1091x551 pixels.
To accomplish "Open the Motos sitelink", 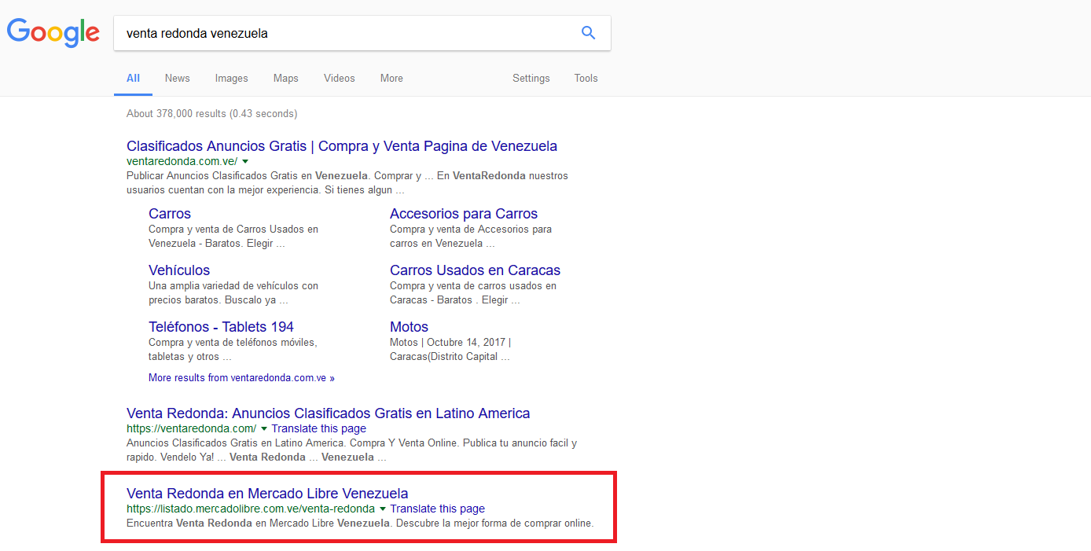I will tap(409, 327).
